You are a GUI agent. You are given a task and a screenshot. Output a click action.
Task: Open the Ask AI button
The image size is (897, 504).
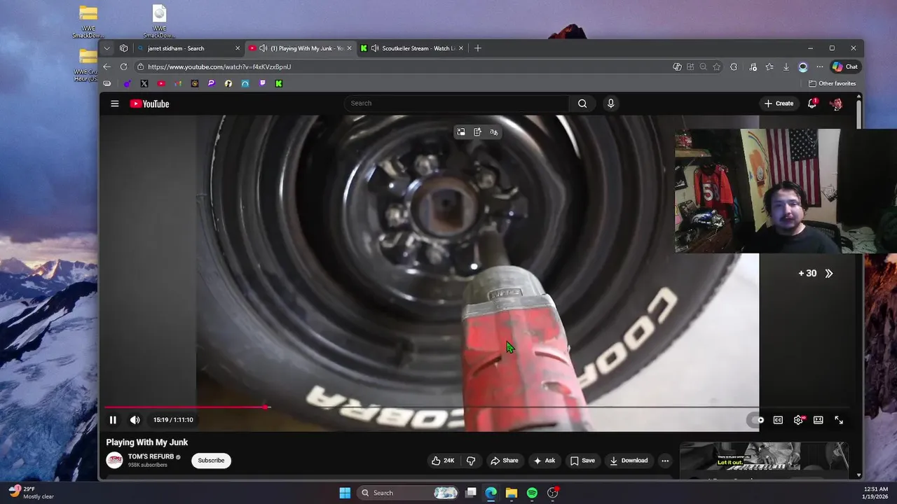pos(545,460)
